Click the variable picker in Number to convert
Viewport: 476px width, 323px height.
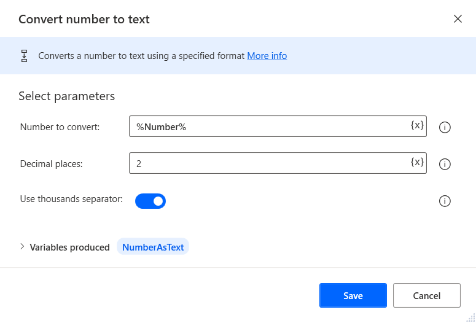click(x=417, y=125)
